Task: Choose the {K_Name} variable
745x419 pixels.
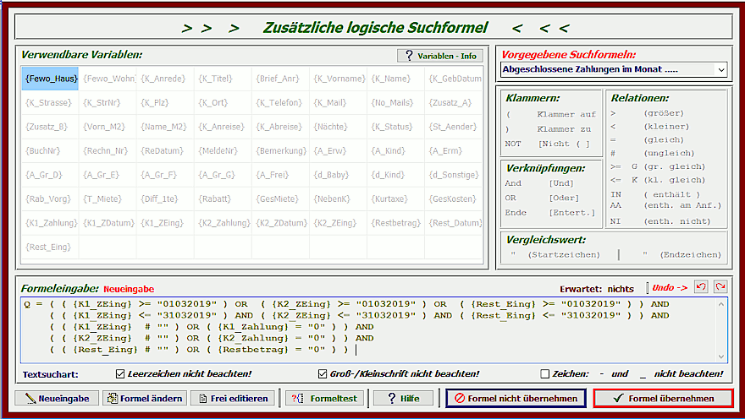Action: point(396,79)
